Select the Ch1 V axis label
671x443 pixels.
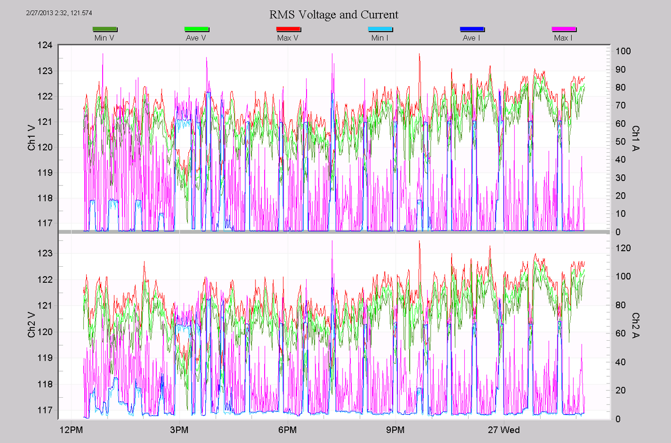(32, 138)
